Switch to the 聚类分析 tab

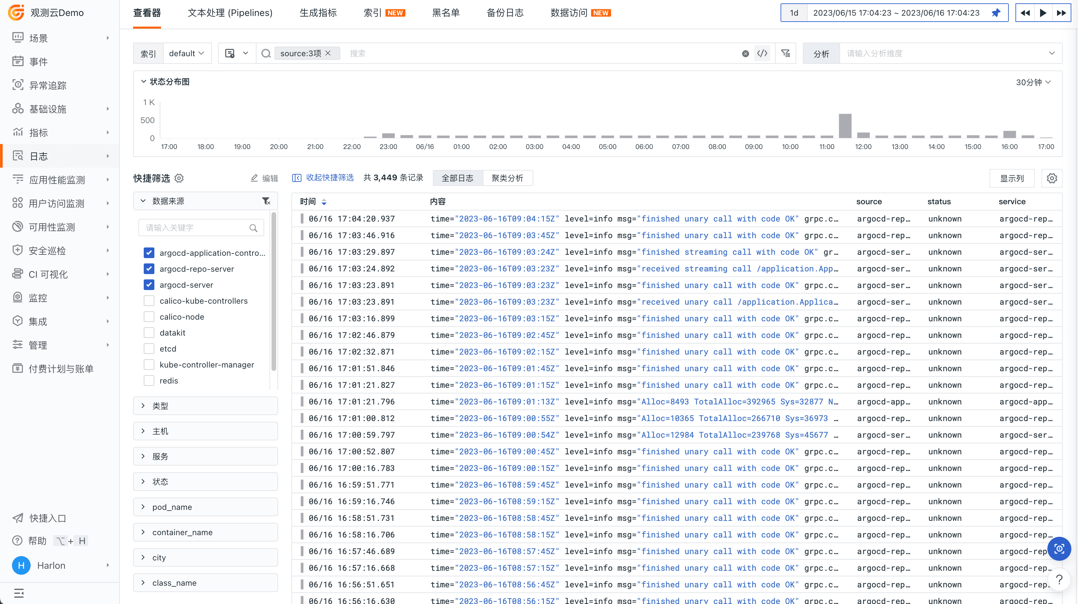coord(507,178)
